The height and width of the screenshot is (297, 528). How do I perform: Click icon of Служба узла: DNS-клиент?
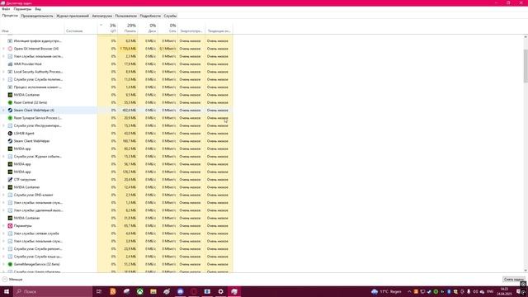pyautogui.click(x=10, y=195)
